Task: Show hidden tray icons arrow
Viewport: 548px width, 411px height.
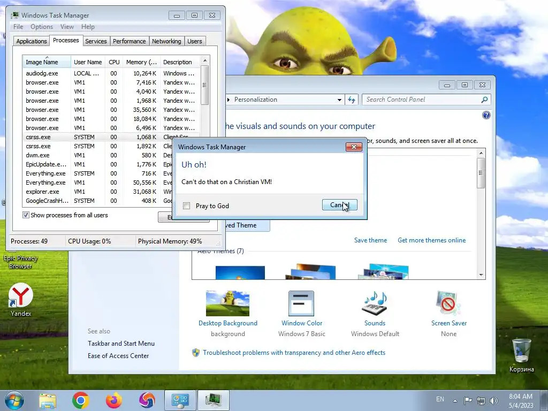Action: [455, 400]
